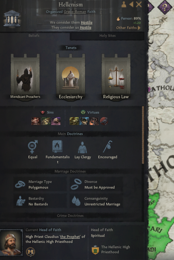
Task: Select the Religious Law scales tenet
Action: [x=116, y=77]
